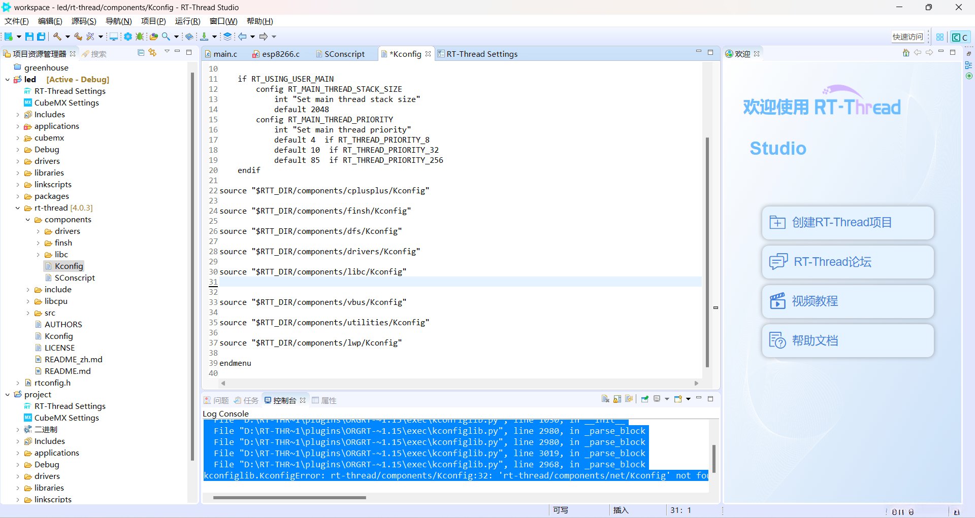The height and width of the screenshot is (518, 975).
Task: Open the 帮助(H) menu
Action: 260,21
